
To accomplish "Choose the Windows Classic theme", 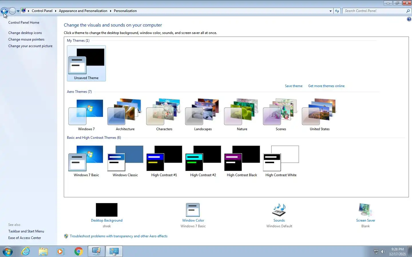I will pyautogui.click(x=125, y=161).
